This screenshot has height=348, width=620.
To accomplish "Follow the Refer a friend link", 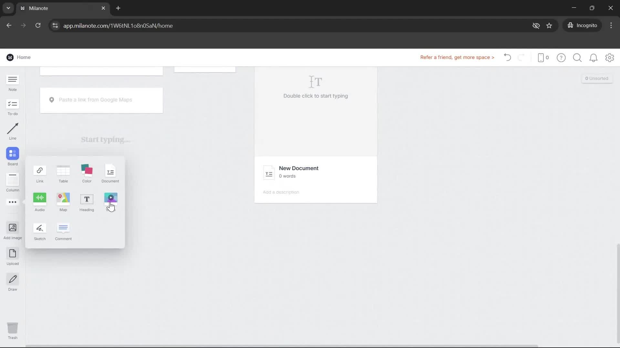I will point(457,57).
